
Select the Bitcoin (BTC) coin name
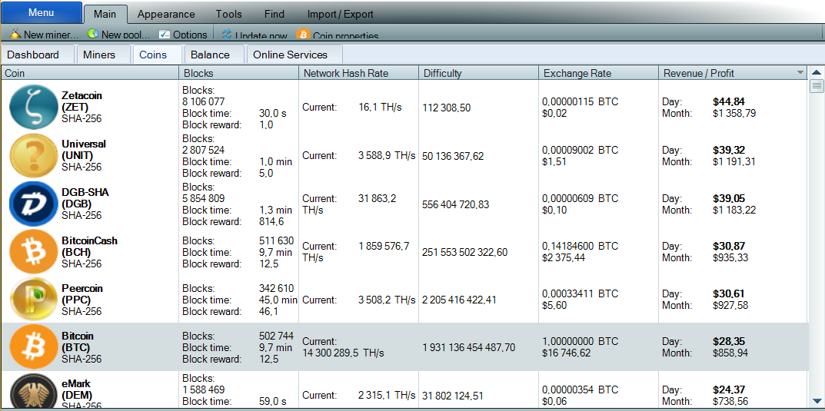click(x=78, y=342)
